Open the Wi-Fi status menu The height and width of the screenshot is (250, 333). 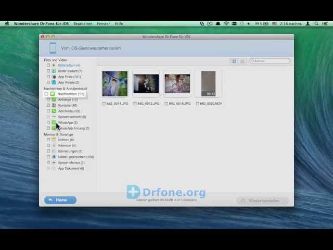[226, 23]
